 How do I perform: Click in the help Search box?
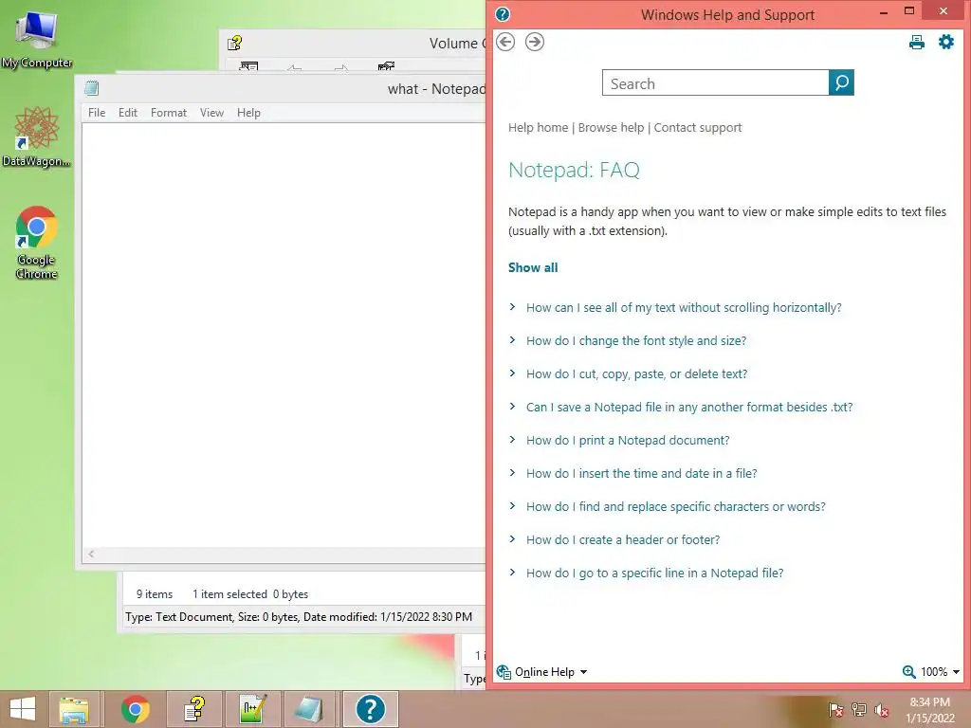(x=715, y=83)
